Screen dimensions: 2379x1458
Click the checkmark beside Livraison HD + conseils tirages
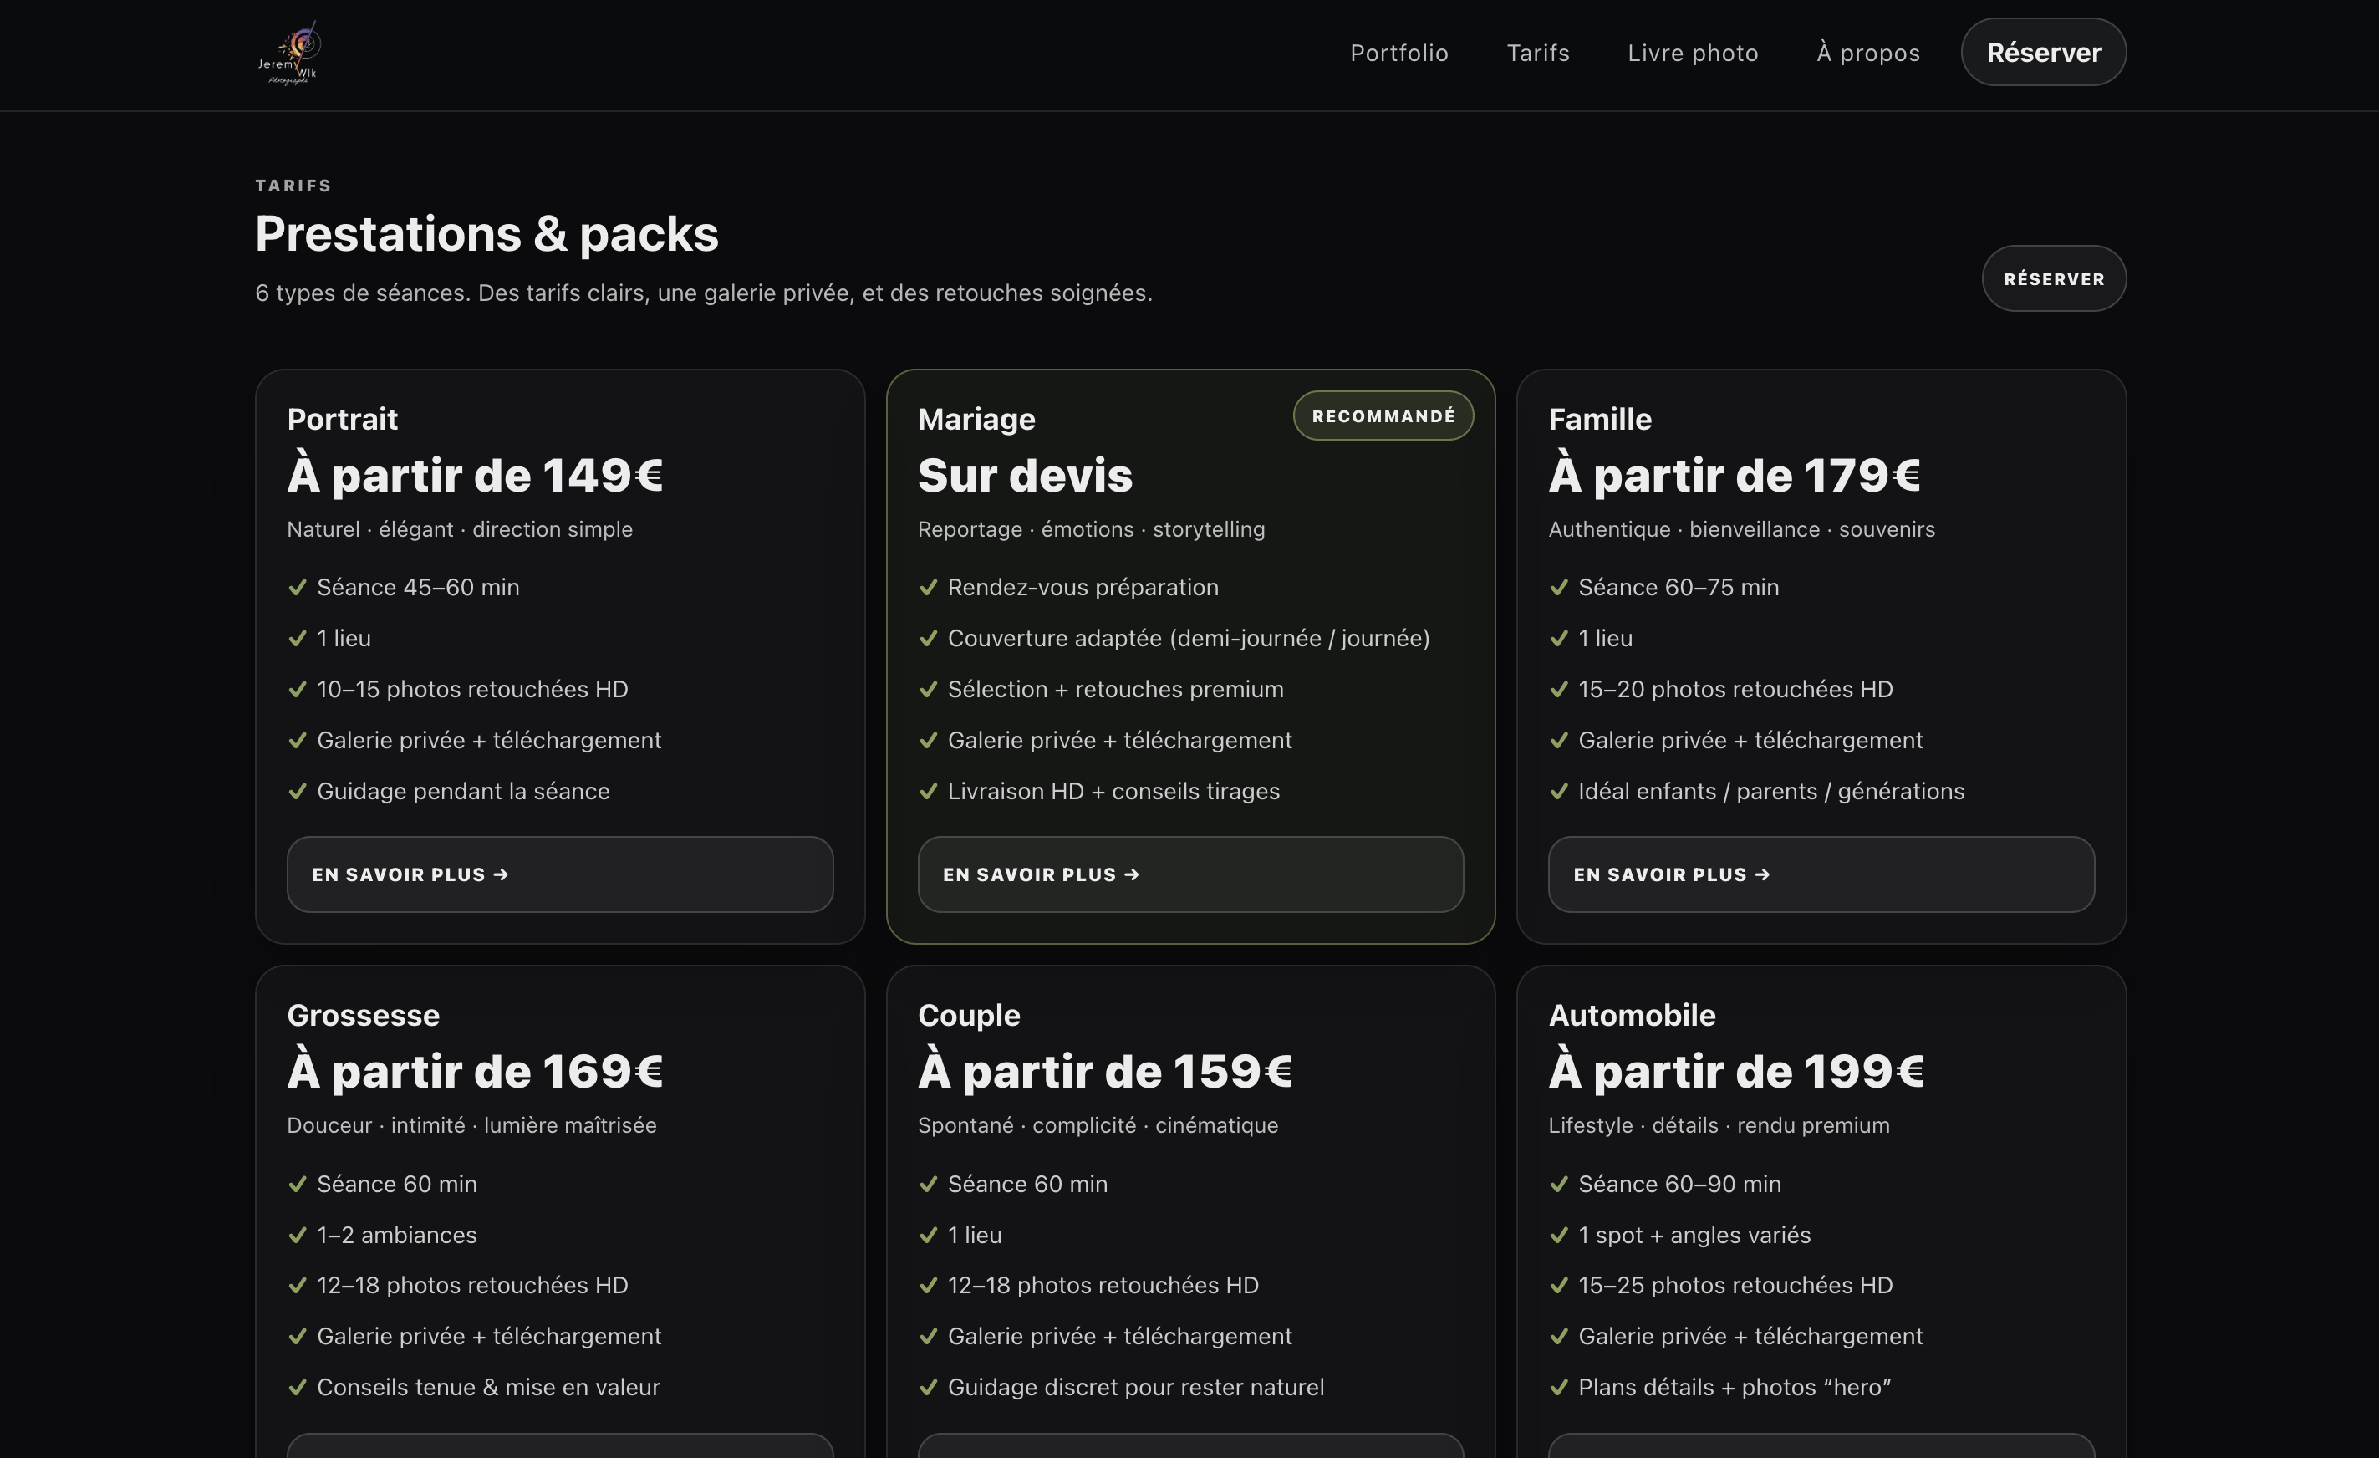tap(928, 792)
